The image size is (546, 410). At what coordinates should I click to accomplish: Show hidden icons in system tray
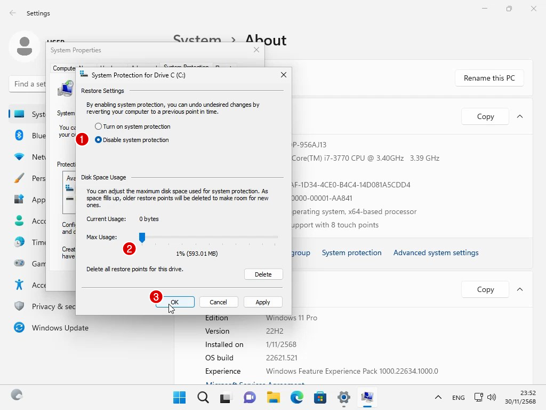click(x=438, y=398)
